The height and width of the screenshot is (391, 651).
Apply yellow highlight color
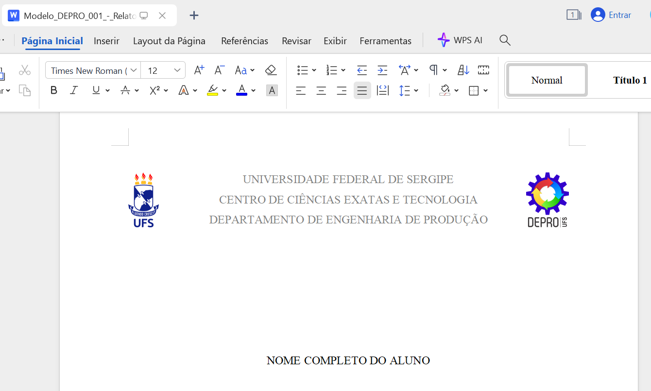point(212,90)
